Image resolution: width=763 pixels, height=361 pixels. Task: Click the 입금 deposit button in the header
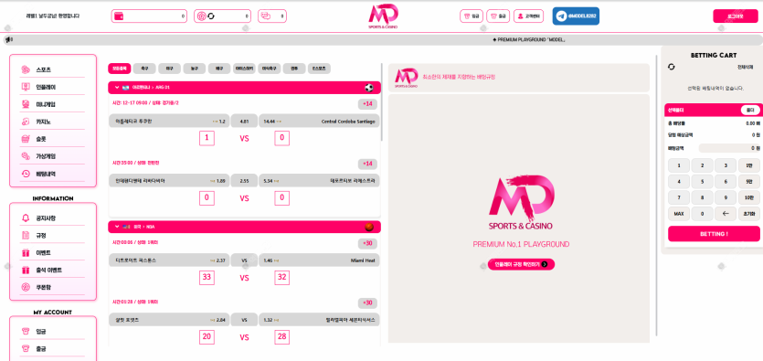point(472,16)
